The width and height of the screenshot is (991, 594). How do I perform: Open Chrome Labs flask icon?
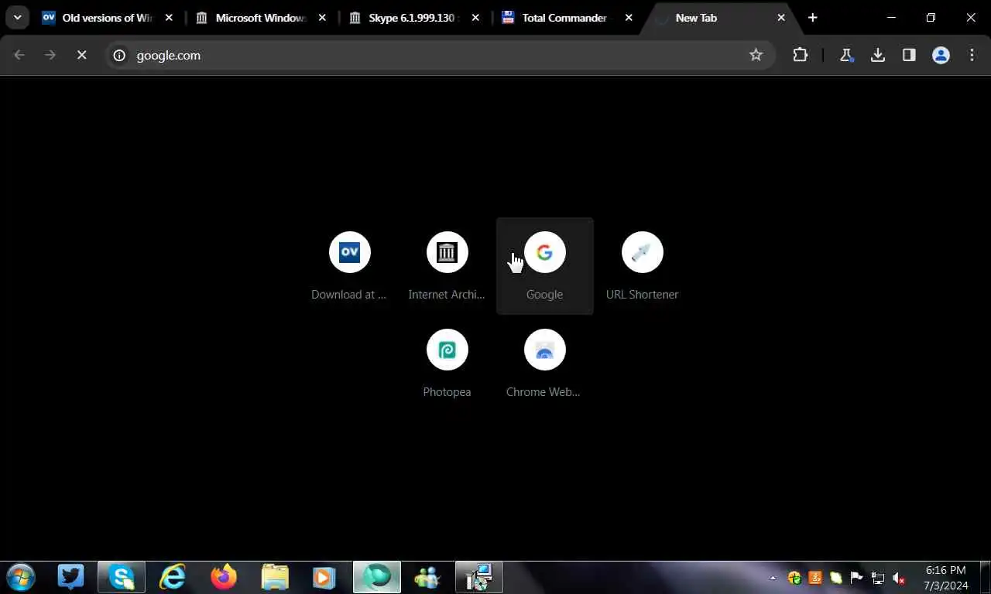(x=846, y=55)
